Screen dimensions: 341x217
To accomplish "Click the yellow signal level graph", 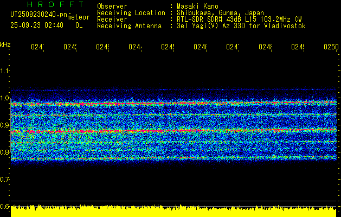I will tap(173, 211).
